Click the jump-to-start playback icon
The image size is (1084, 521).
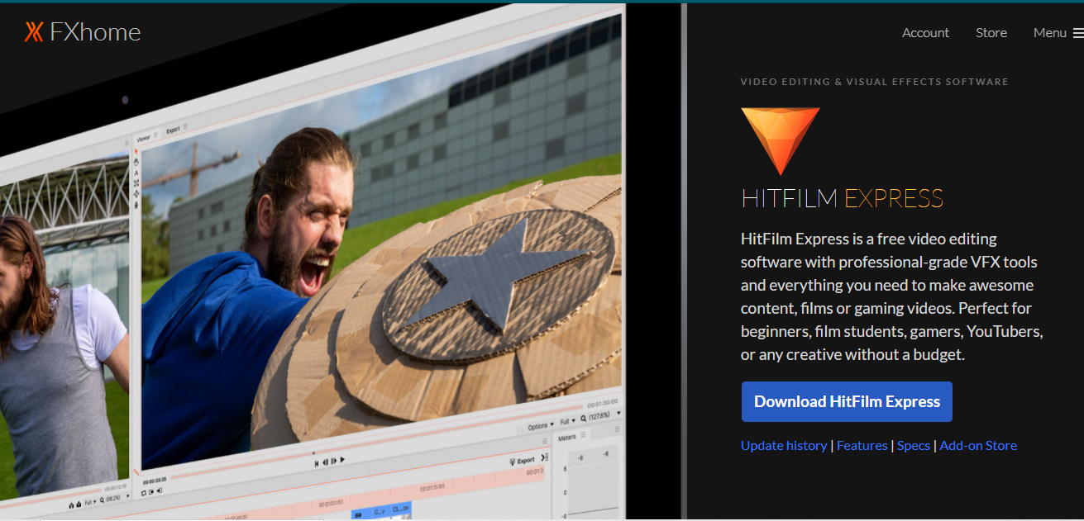pos(316,462)
